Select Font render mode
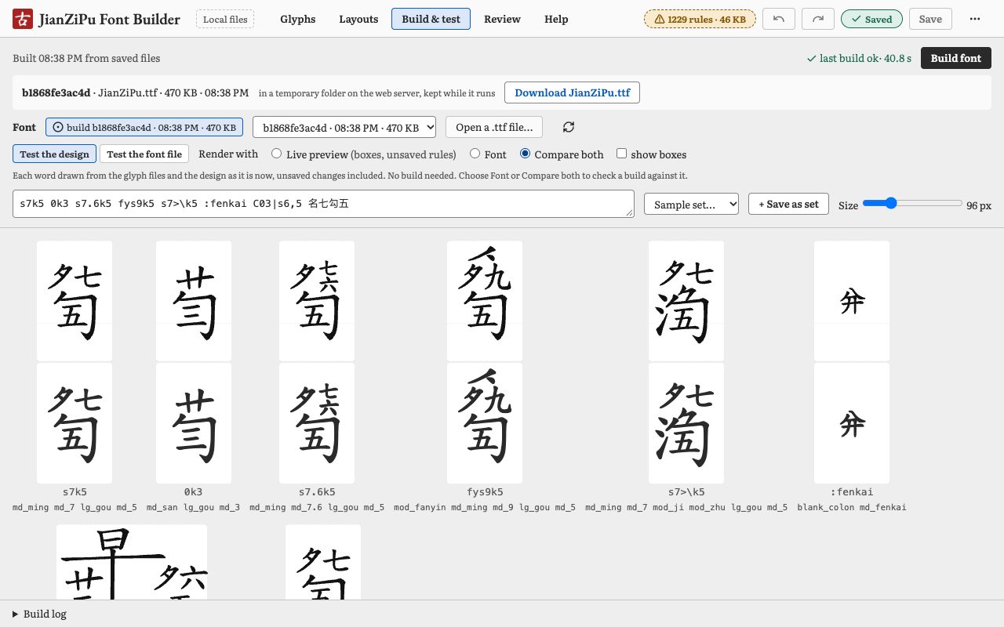The image size is (1004, 627). click(475, 154)
